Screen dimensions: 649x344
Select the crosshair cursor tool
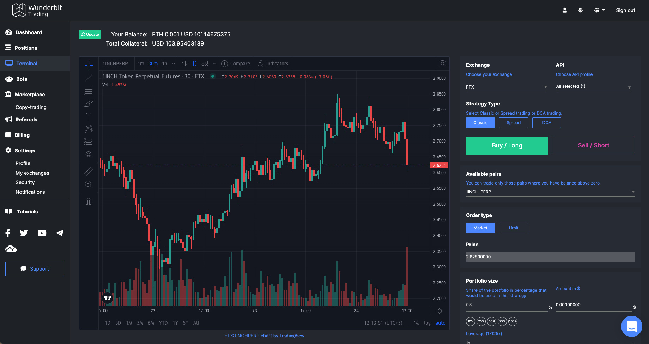click(89, 65)
